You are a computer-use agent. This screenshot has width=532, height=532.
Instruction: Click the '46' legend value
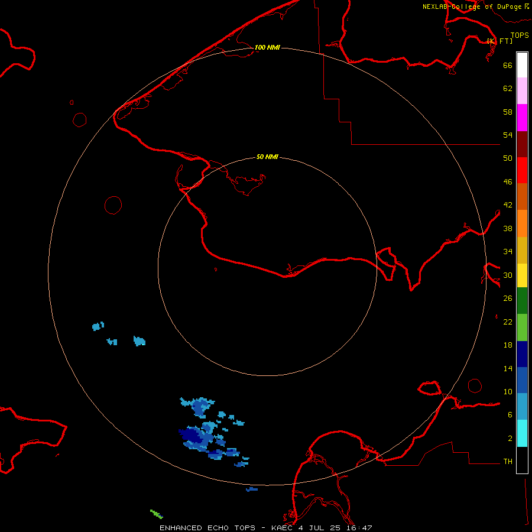pos(508,182)
